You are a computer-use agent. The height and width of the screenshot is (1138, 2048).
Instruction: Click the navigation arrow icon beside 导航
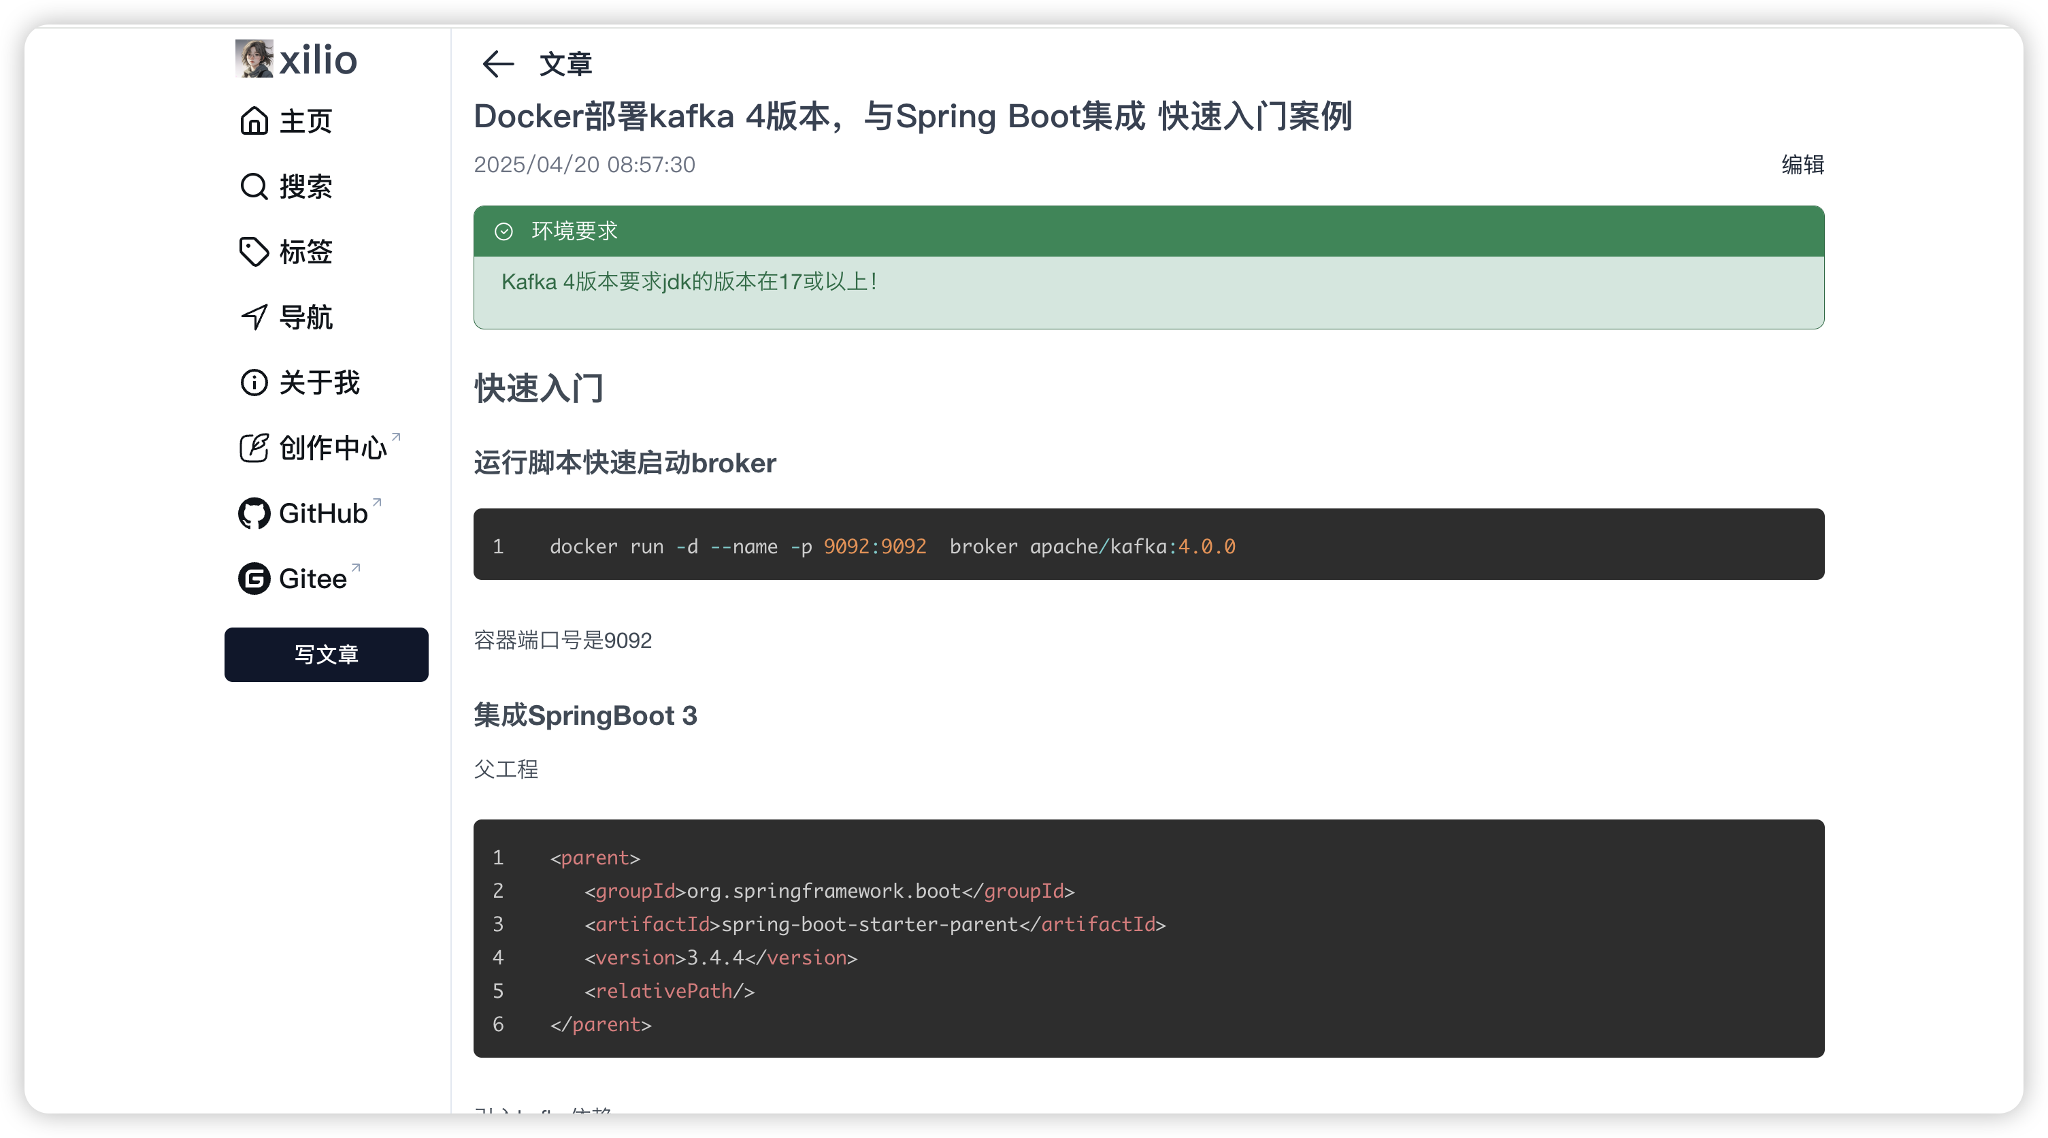254,316
